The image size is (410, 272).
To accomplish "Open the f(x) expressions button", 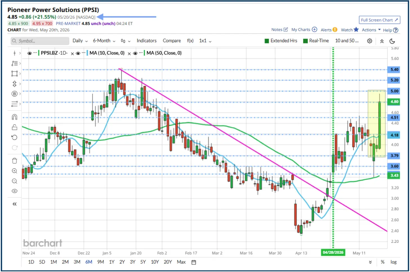I will click(190, 41).
